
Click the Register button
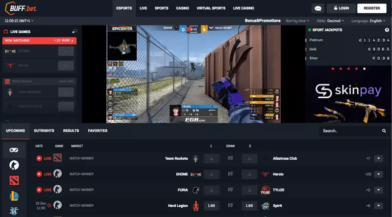click(371, 8)
